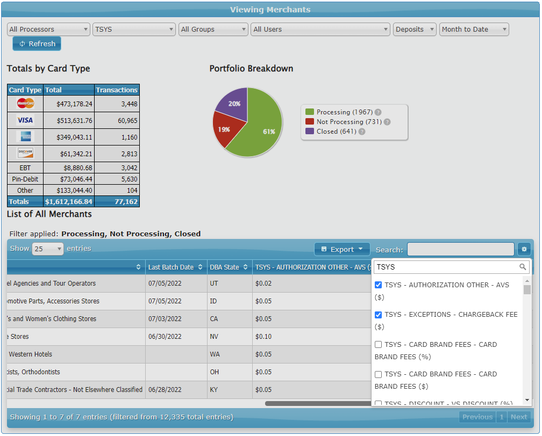This screenshot has height=436, width=542.
Task: Click the Refresh button
Action: (37, 44)
